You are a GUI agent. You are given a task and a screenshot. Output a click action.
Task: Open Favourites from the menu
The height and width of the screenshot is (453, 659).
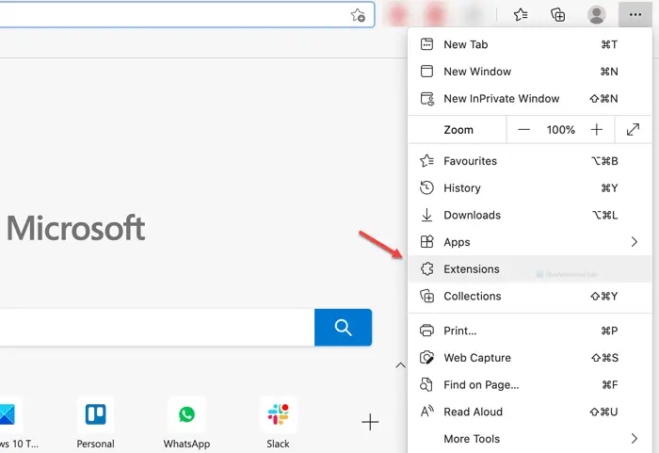click(x=530, y=161)
